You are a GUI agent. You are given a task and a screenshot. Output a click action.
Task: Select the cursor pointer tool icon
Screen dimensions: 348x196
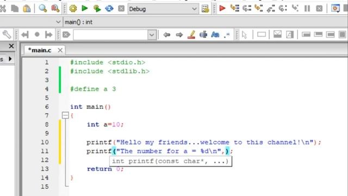pyautogui.click(x=244, y=35)
